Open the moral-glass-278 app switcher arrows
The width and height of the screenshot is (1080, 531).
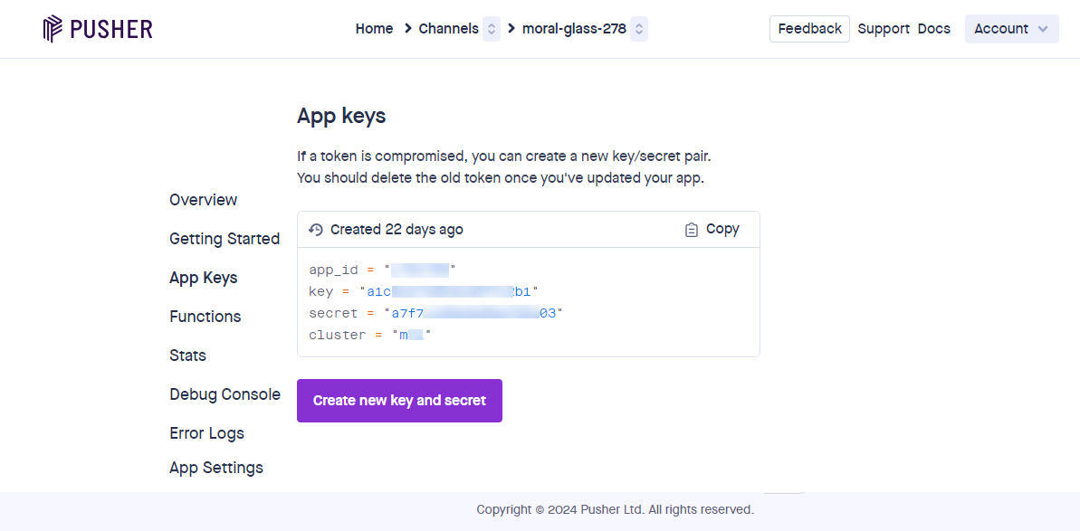(639, 29)
